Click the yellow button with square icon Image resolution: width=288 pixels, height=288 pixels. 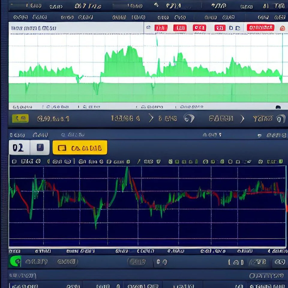[x=80, y=148]
